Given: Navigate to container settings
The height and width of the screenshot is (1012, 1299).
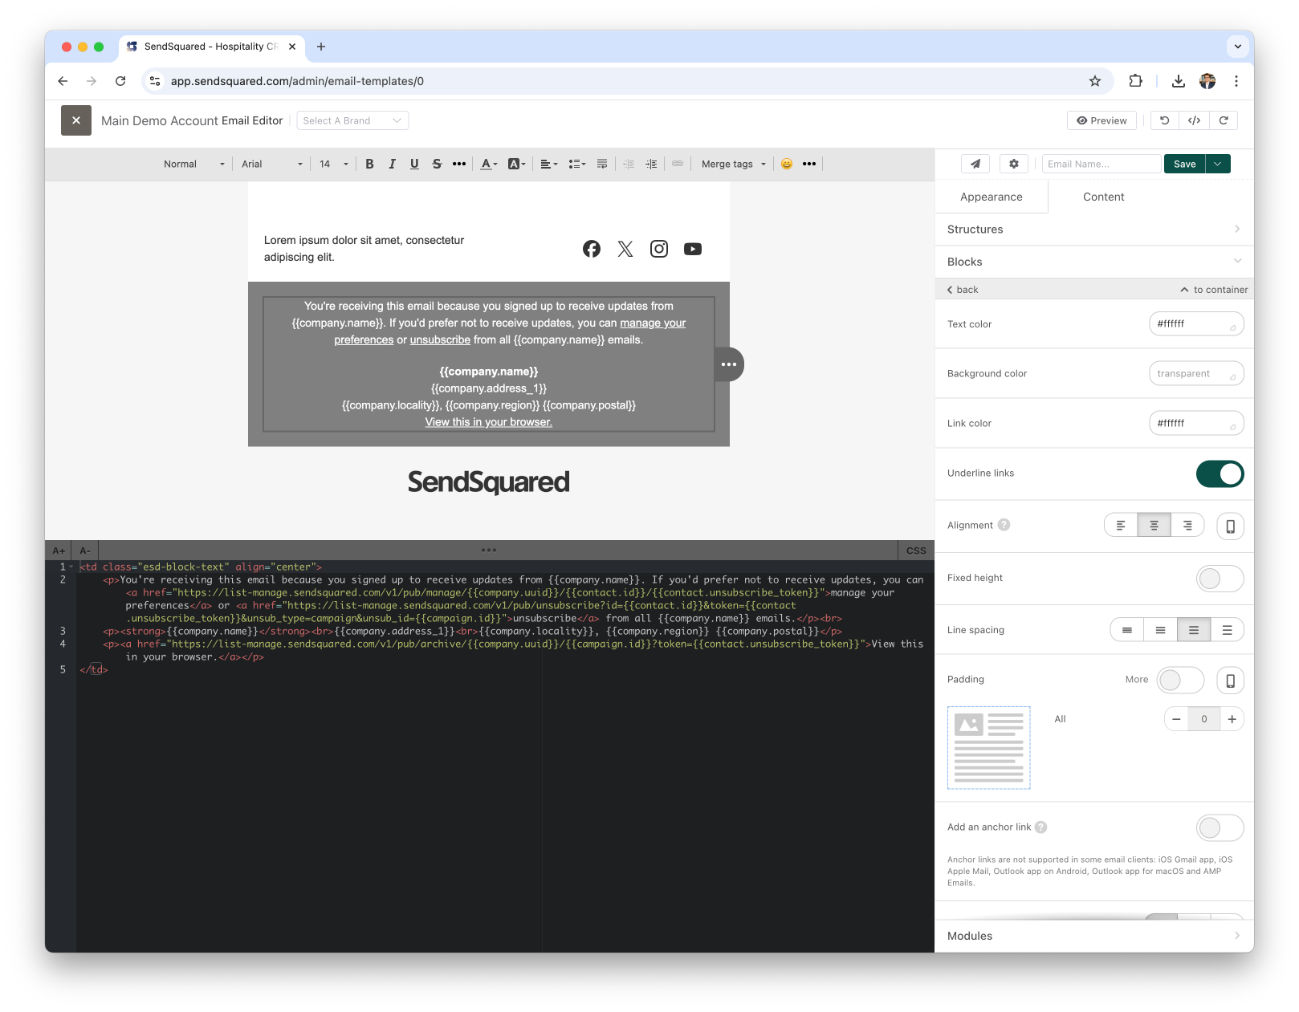Looking at the screenshot, I should click(1214, 290).
